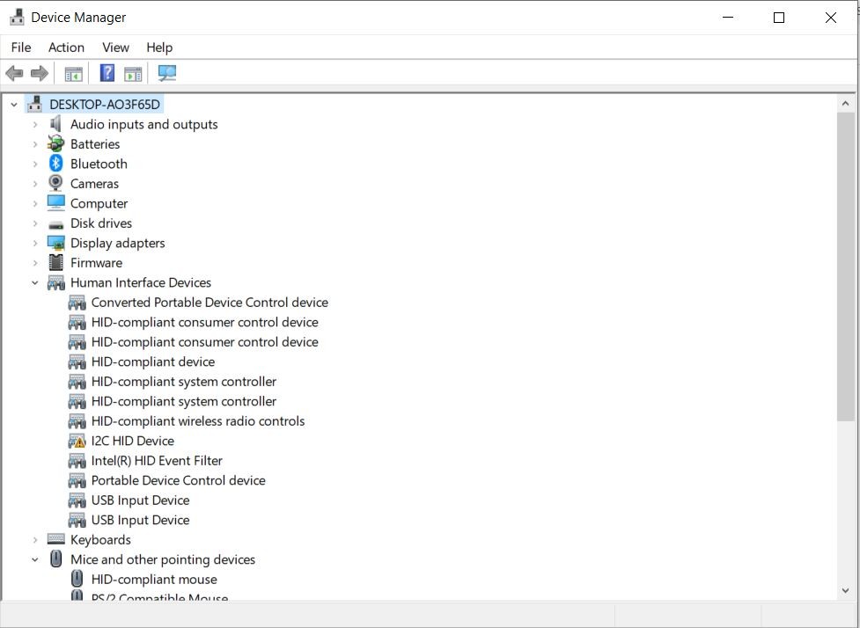Click the Back arrow toolbar icon

pyautogui.click(x=14, y=73)
